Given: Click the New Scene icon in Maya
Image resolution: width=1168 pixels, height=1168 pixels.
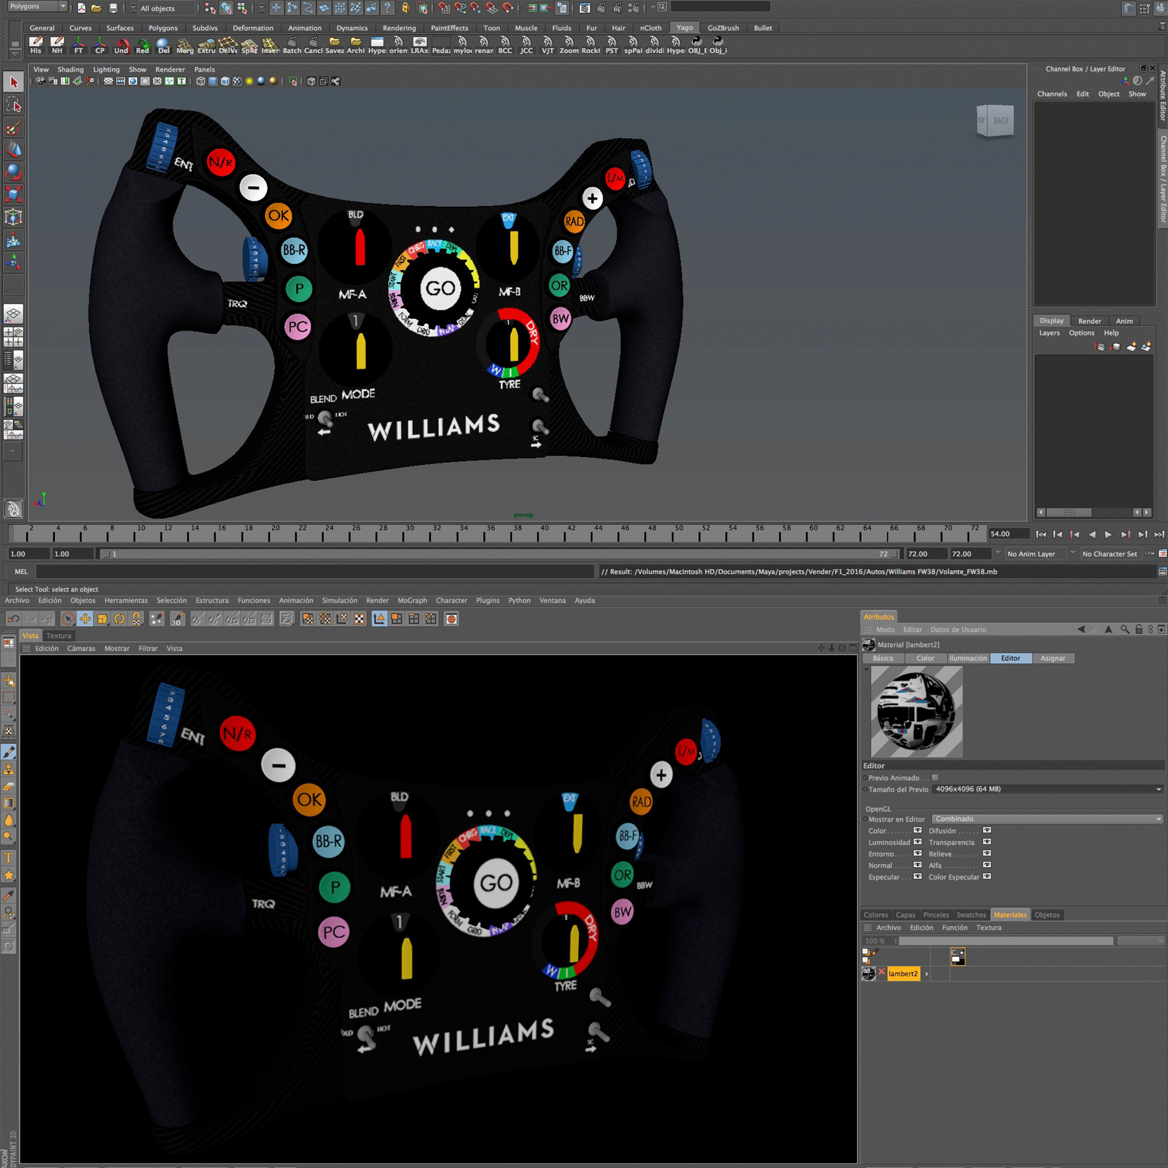Looking at the screenshot, I should (x=82, y=8).
